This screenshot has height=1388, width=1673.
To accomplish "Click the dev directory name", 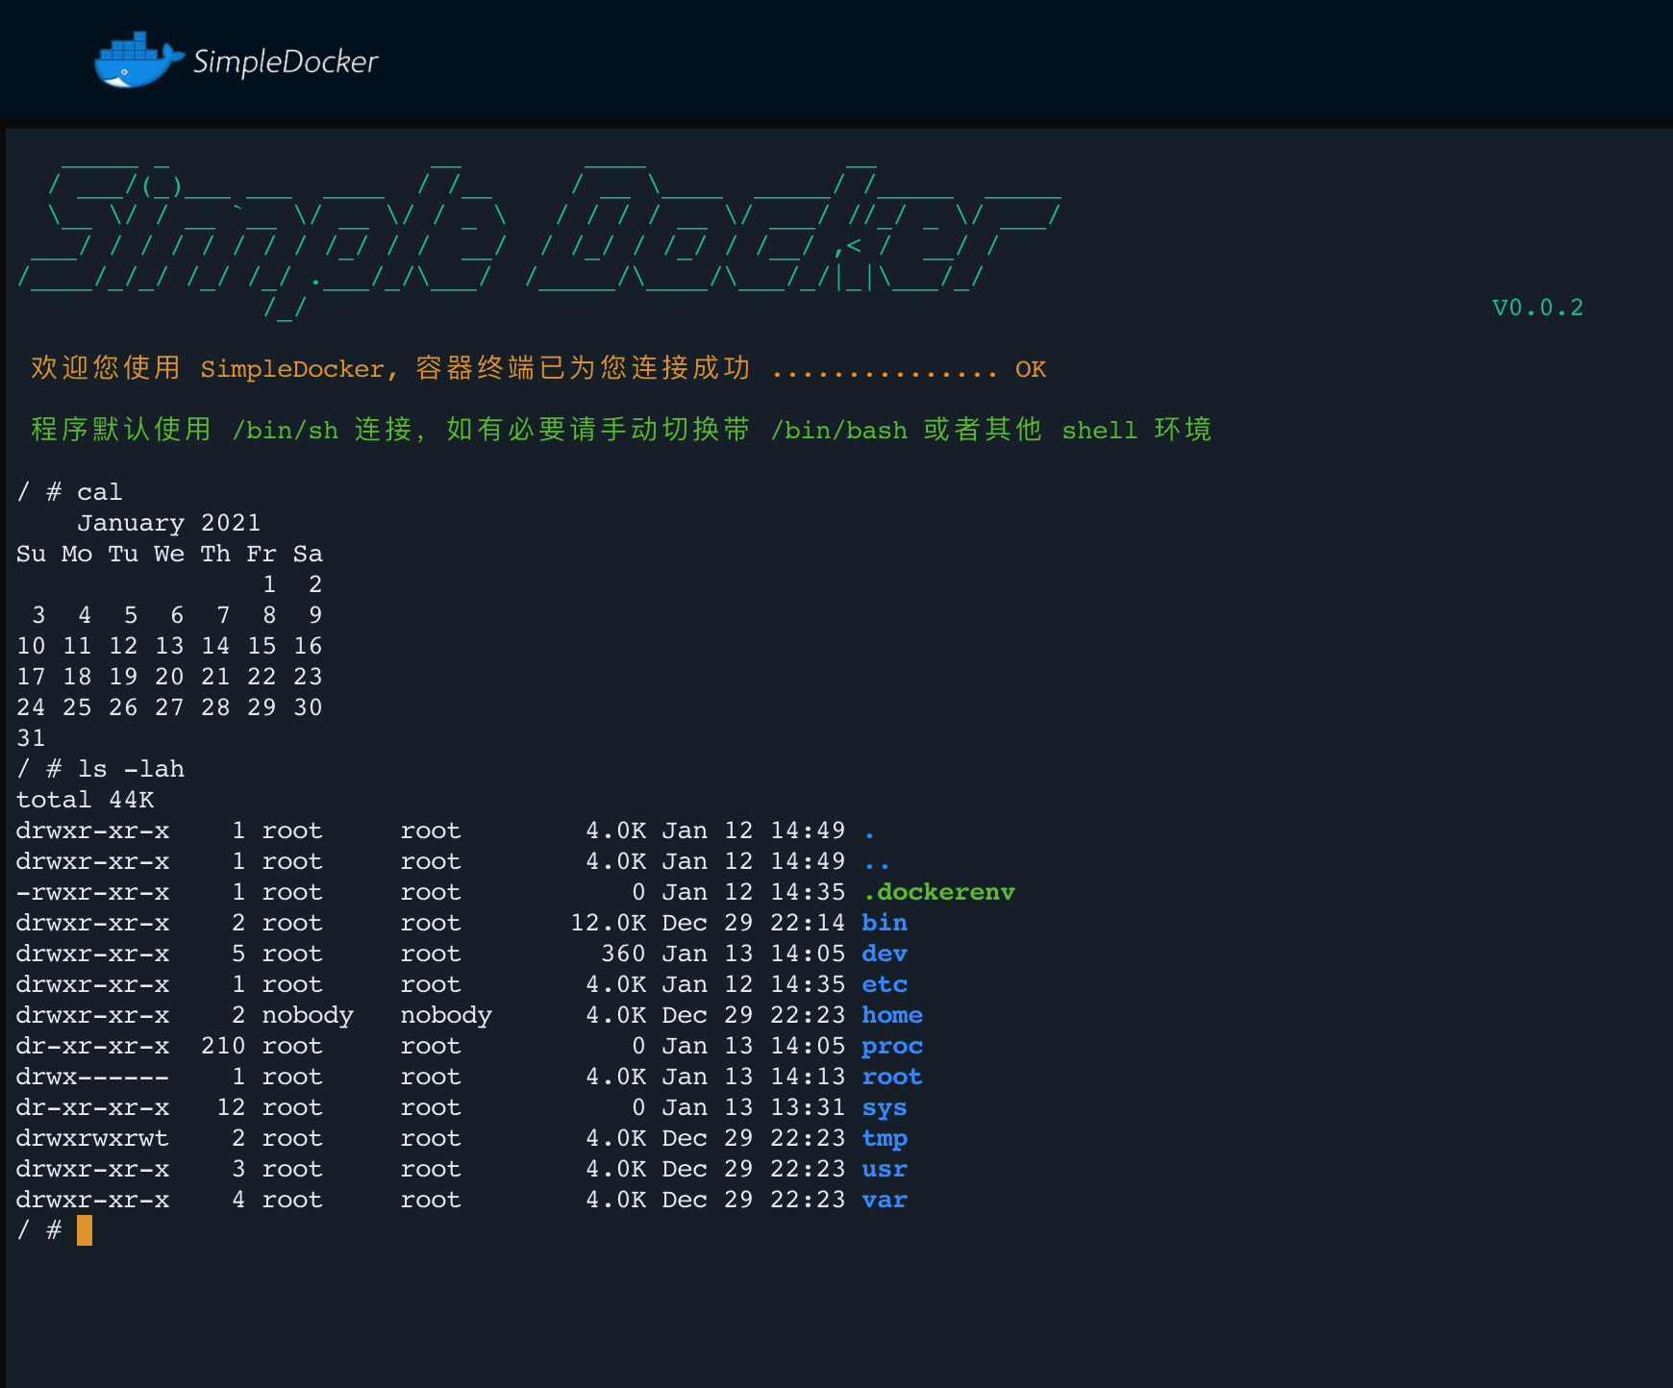I will (x=885, y=954).
